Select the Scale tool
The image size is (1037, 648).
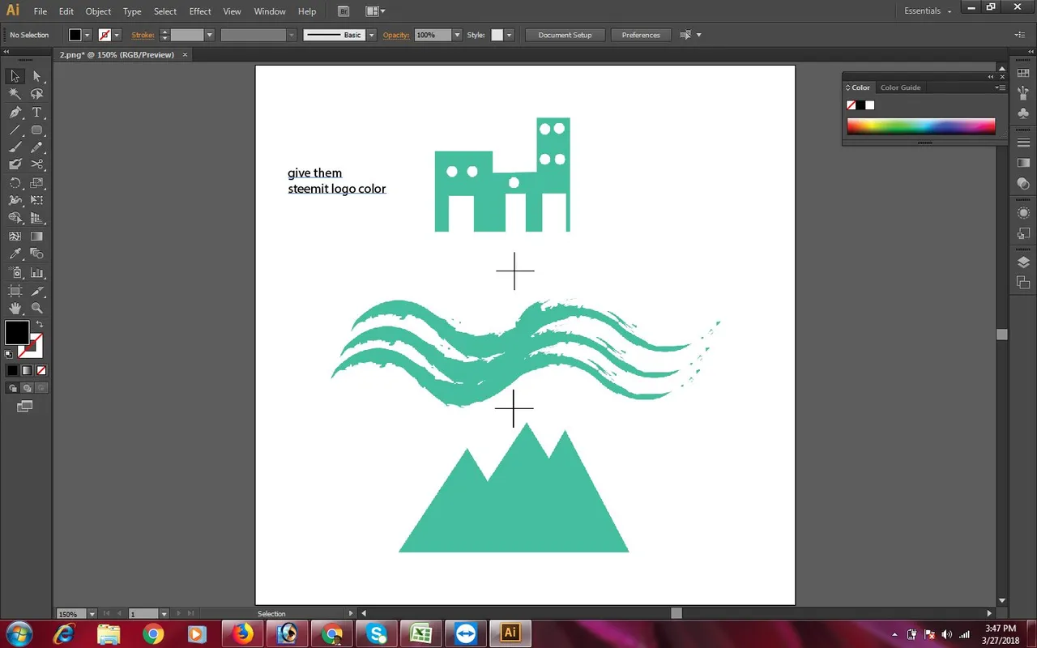point(36,183)
